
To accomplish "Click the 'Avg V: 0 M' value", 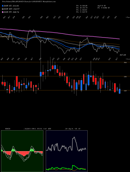I will coord(101,6).
